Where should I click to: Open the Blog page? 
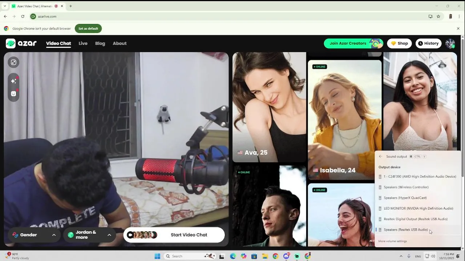[x=100, y=43]
